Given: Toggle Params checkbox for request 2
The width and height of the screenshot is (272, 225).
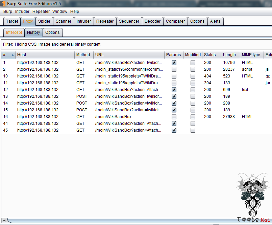Looking at the screenshot, I should click(174, 69).
